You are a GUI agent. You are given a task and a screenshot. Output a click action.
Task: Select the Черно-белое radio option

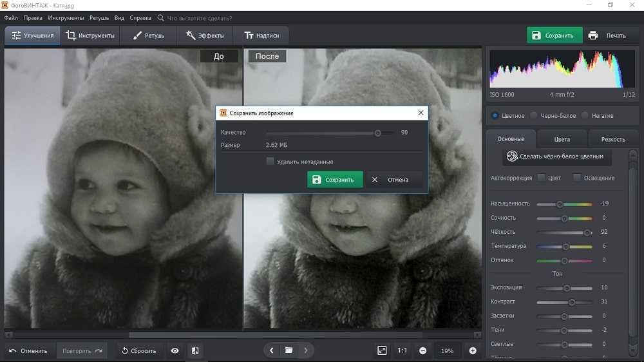534,115
